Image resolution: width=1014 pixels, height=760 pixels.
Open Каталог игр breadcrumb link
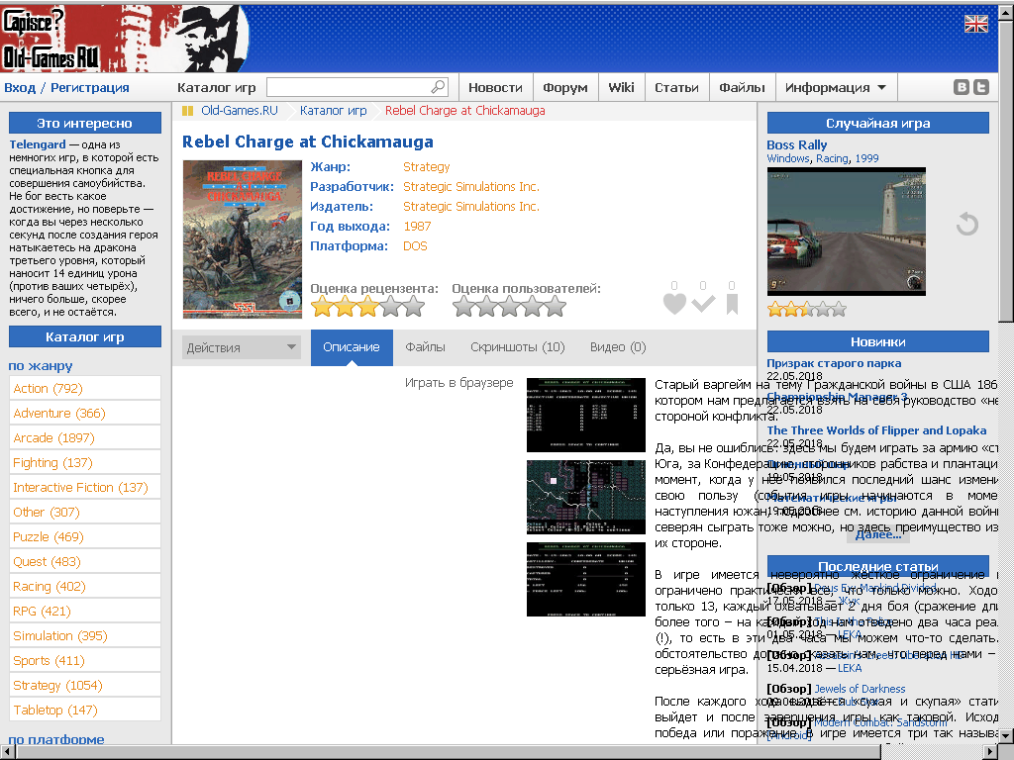333,111
